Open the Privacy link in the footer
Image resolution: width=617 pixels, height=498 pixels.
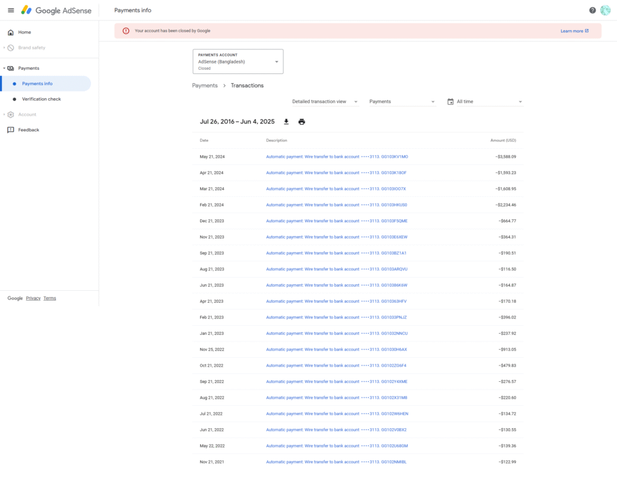click(x=33, y=298)
